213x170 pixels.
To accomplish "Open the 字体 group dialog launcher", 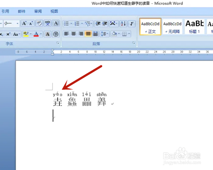I will point(58,43).
